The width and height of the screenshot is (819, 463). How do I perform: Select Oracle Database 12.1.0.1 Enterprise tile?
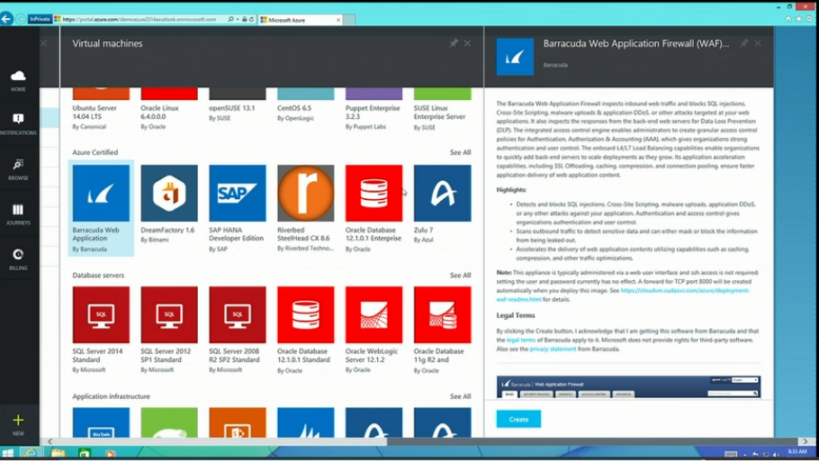tap(374, 208)
